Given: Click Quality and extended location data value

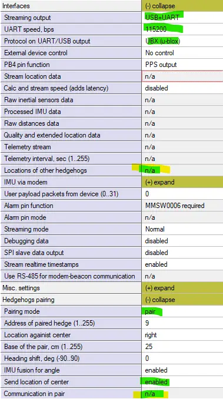Looking at the screenshot, I should [182, 135].
